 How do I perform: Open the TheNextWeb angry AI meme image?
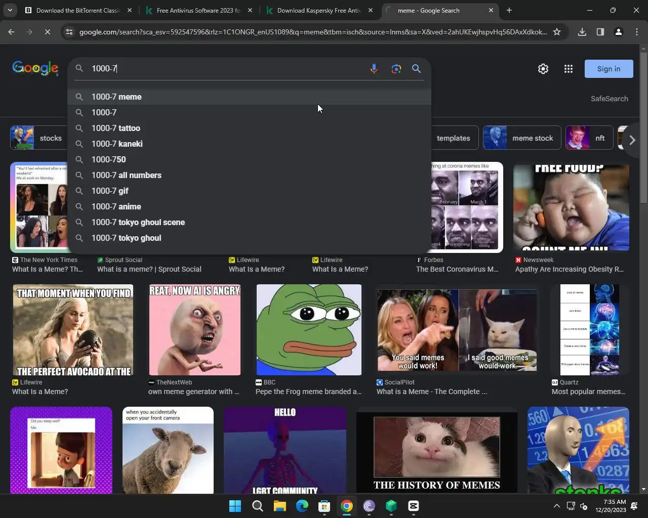point(194,330)
